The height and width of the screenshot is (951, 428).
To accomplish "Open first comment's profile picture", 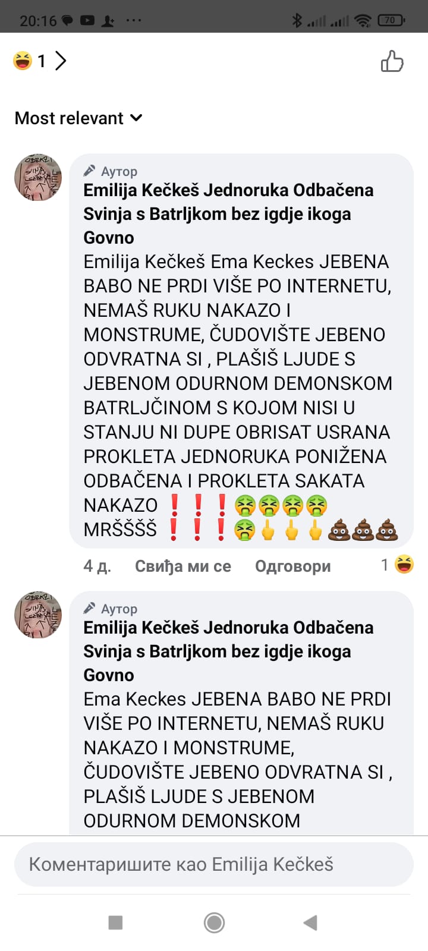I will (x=38, y=177).
